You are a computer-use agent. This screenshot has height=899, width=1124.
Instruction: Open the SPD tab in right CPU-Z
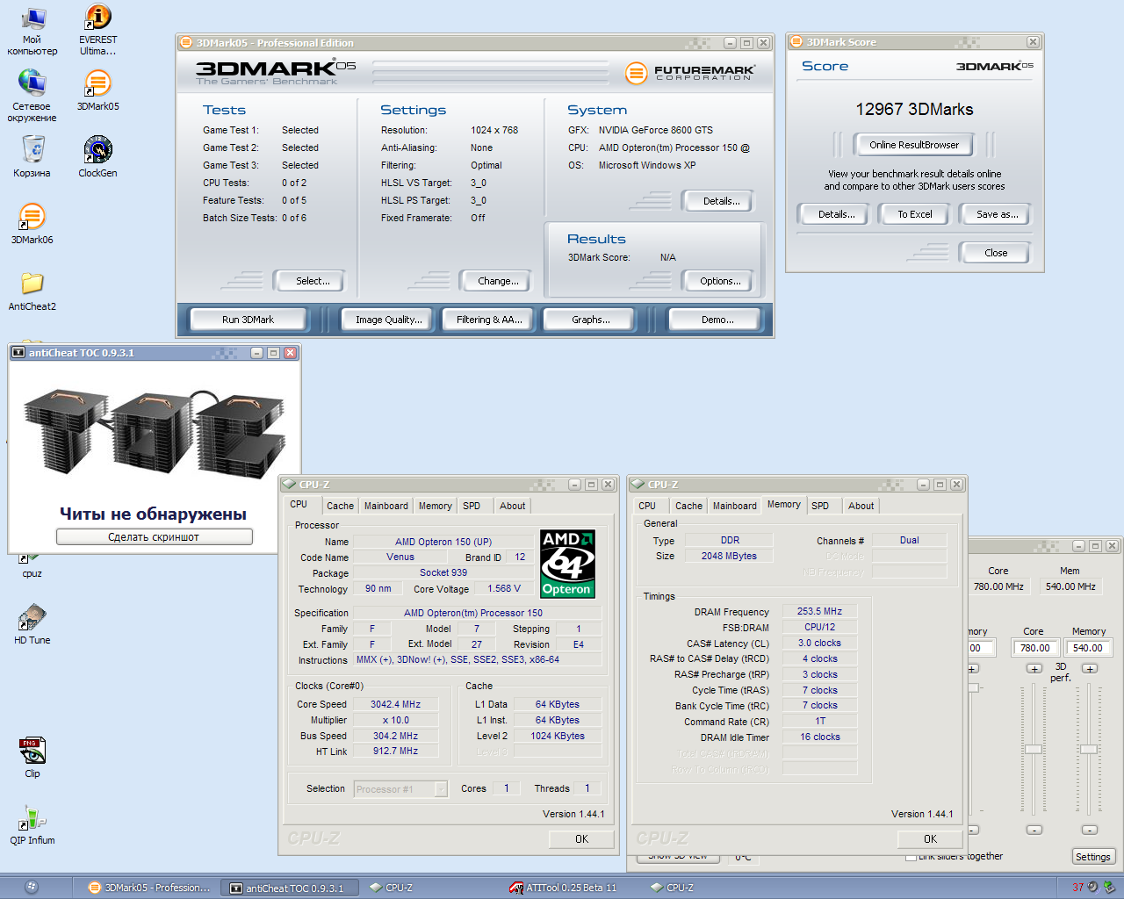point(820,506)
